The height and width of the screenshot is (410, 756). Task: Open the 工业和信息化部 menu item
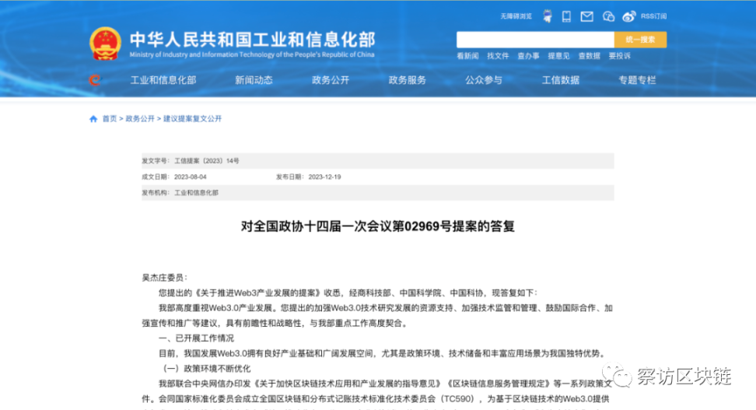[163, 80]
